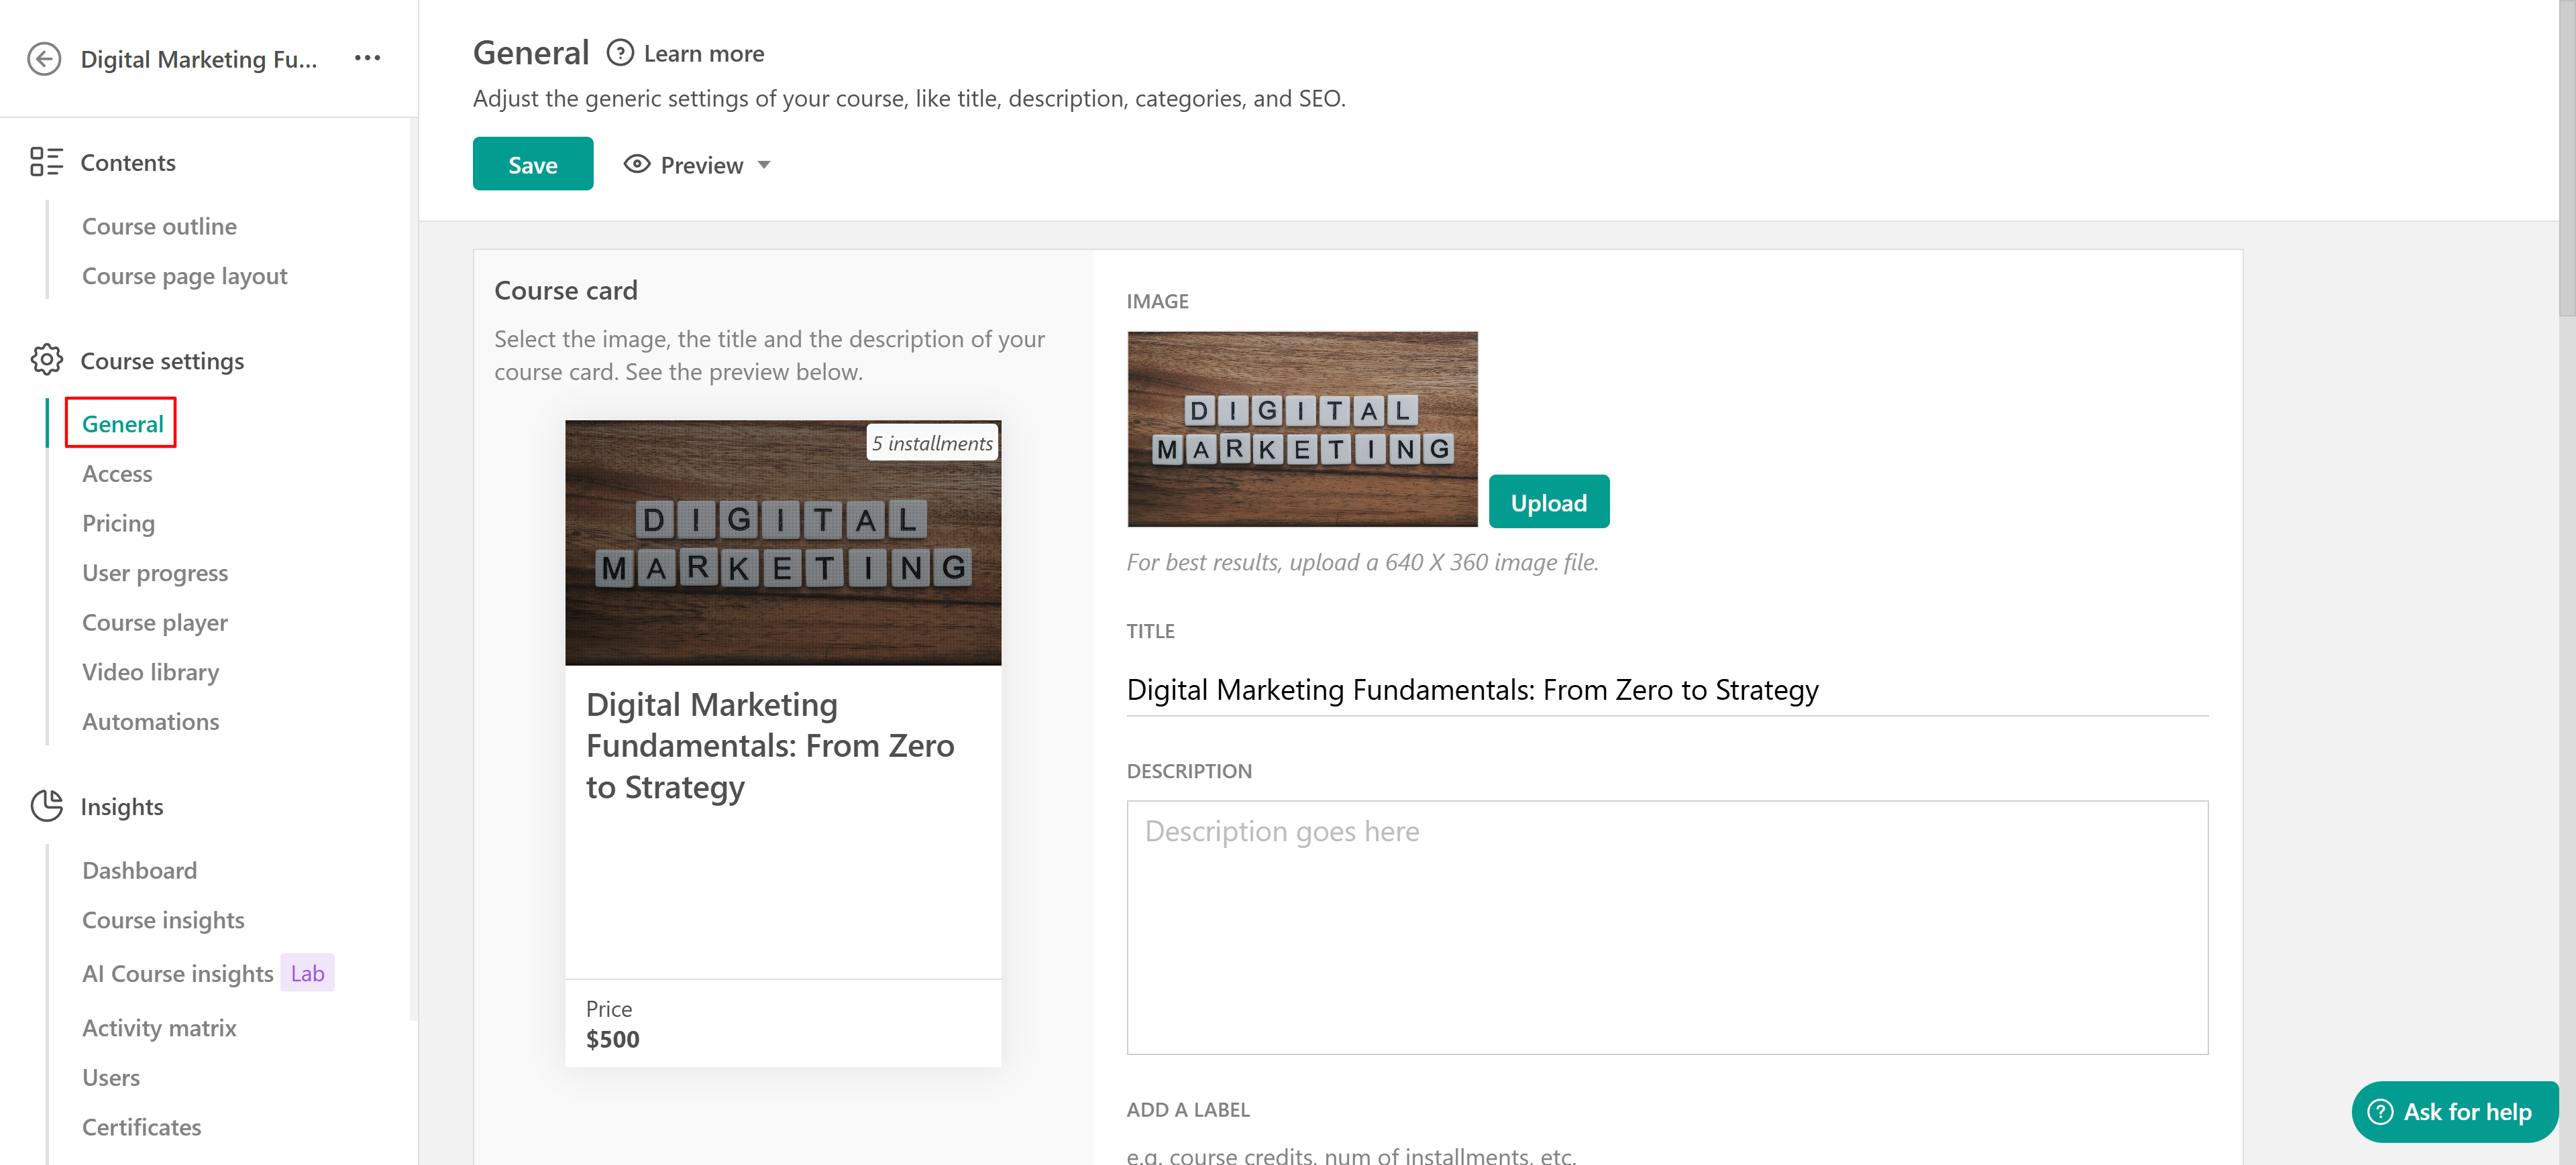
Task: Click the uploaded Digital Marketing image thumbnail
Action: click(1302, 428)
